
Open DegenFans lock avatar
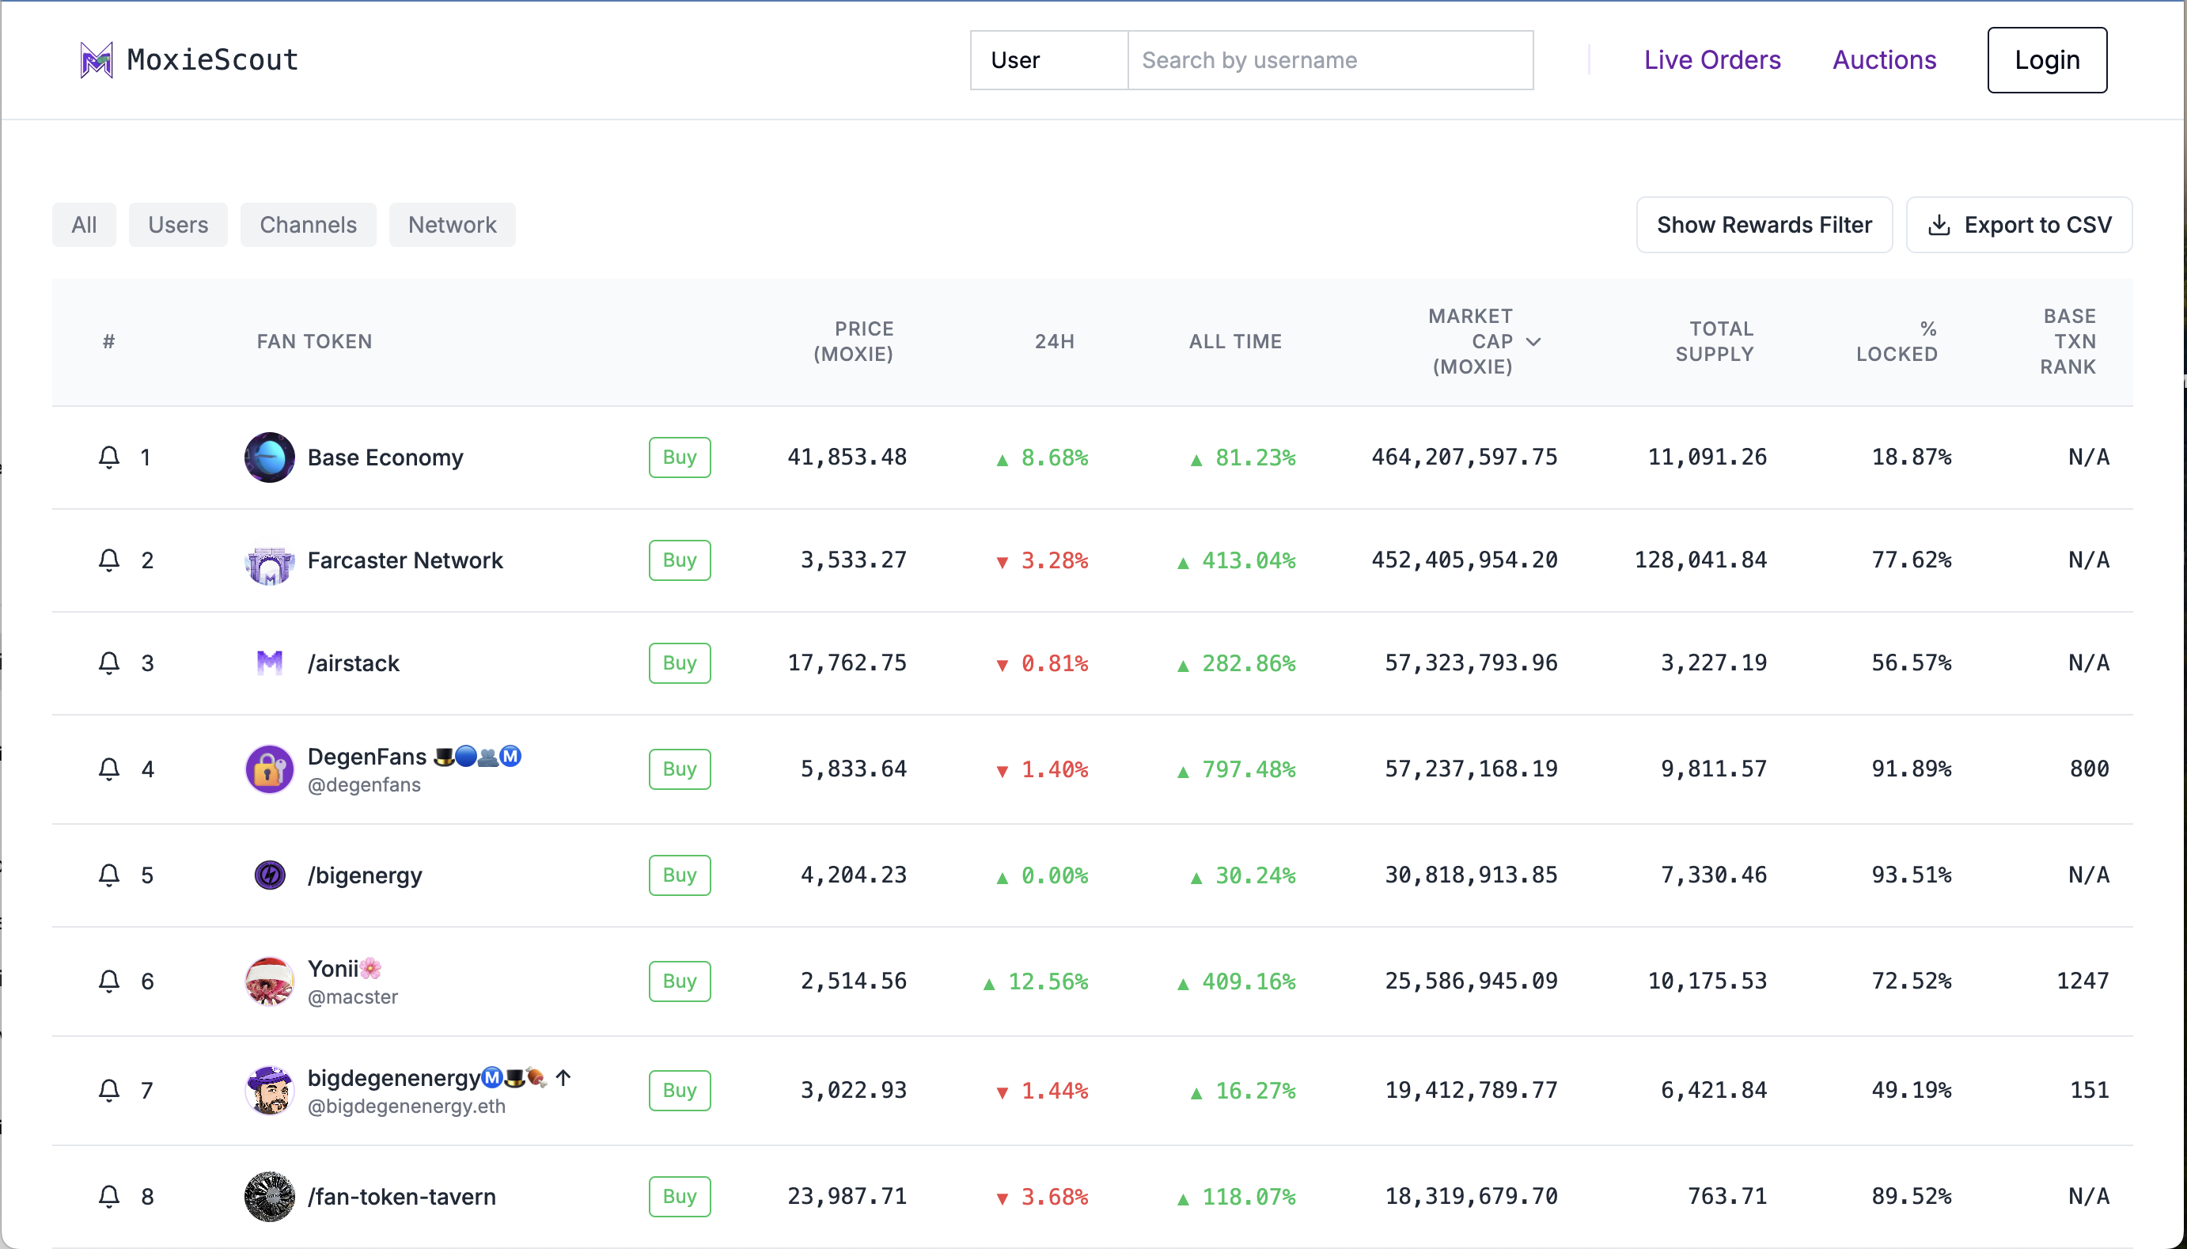[x=269, y=769]
